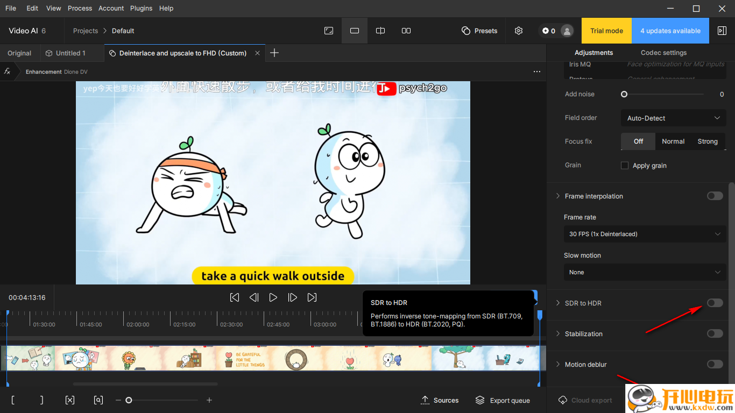Click the Play button in playback controls
Image resolution: width=735 pixels, height=413 pixels.
273,297
